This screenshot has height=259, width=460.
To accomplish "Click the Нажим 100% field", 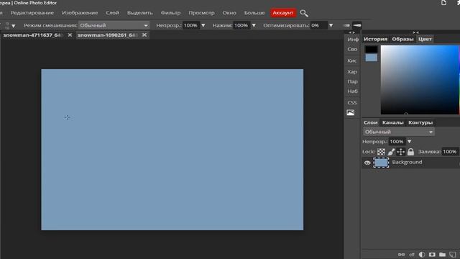I will tap(241, 25).
